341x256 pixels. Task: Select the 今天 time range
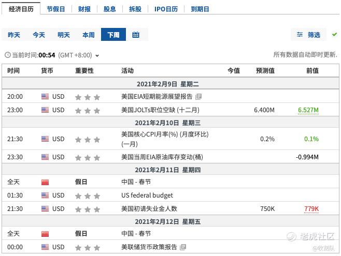[39, 35]
